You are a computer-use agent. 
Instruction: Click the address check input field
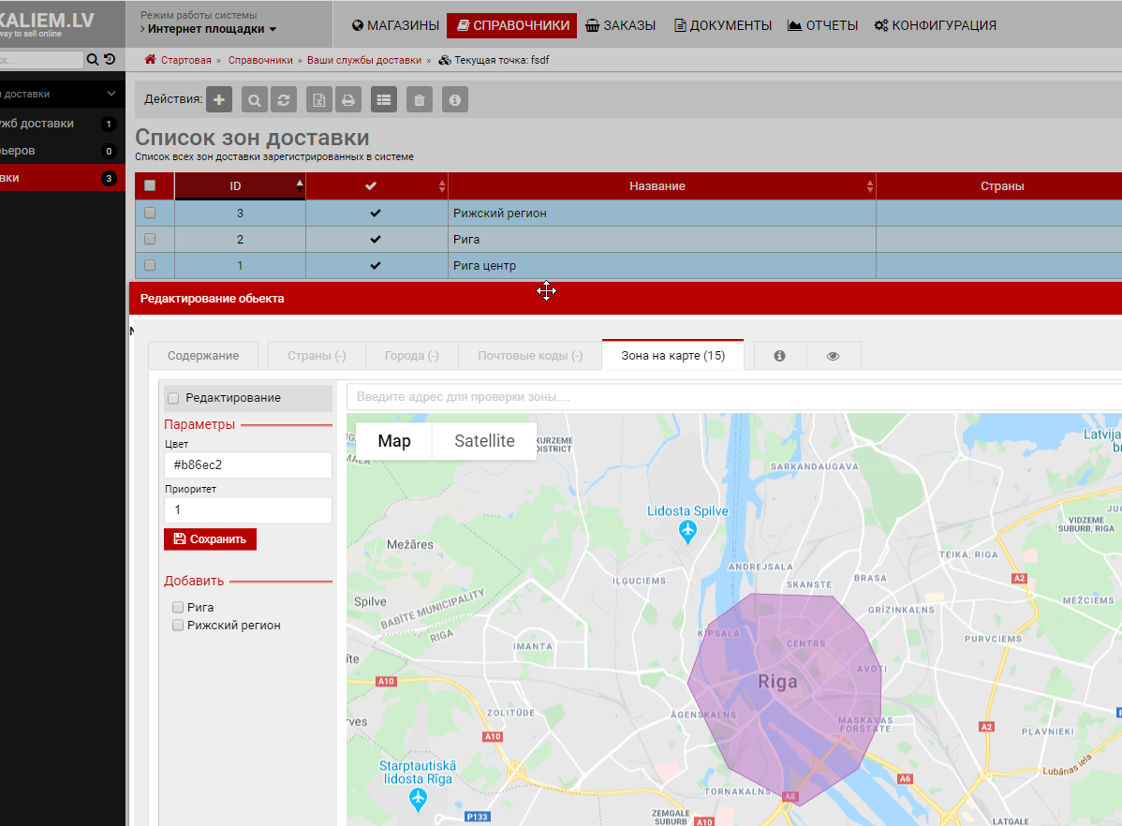[731, 397]
